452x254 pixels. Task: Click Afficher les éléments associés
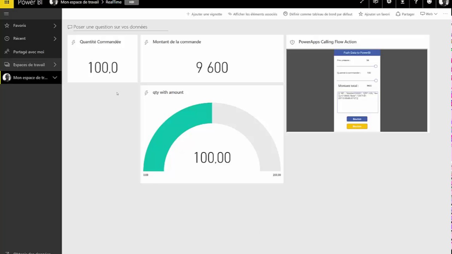(x=252, y=14)
